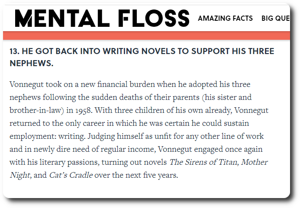Open the Big Questions navigation item

pyautogui.click(x=275, y=19)
